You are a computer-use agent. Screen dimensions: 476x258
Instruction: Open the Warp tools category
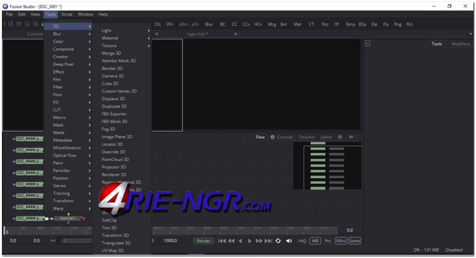point(68,208)
